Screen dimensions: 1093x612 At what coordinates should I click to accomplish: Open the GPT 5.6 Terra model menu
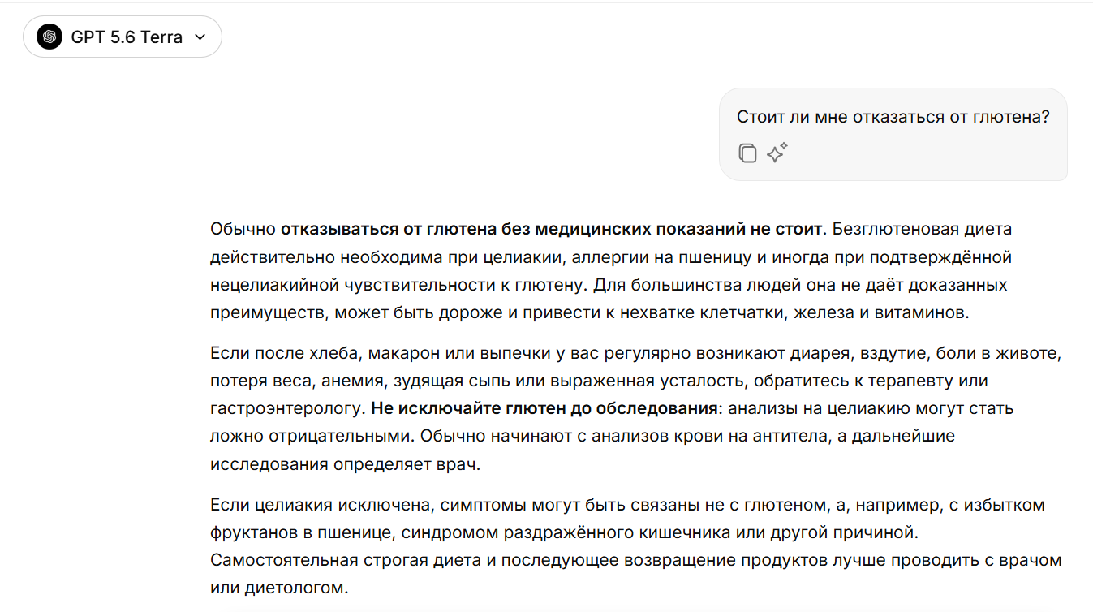(x=123, y=37)
